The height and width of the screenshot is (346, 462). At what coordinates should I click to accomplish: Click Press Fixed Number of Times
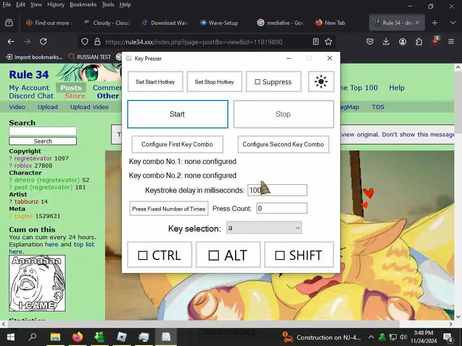(x=169, y=209)
